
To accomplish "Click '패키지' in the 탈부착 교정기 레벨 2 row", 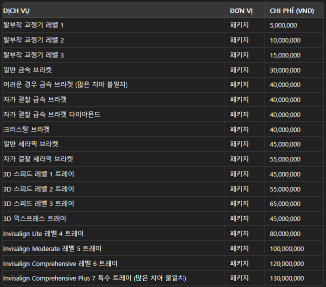I will pos(239,40).
